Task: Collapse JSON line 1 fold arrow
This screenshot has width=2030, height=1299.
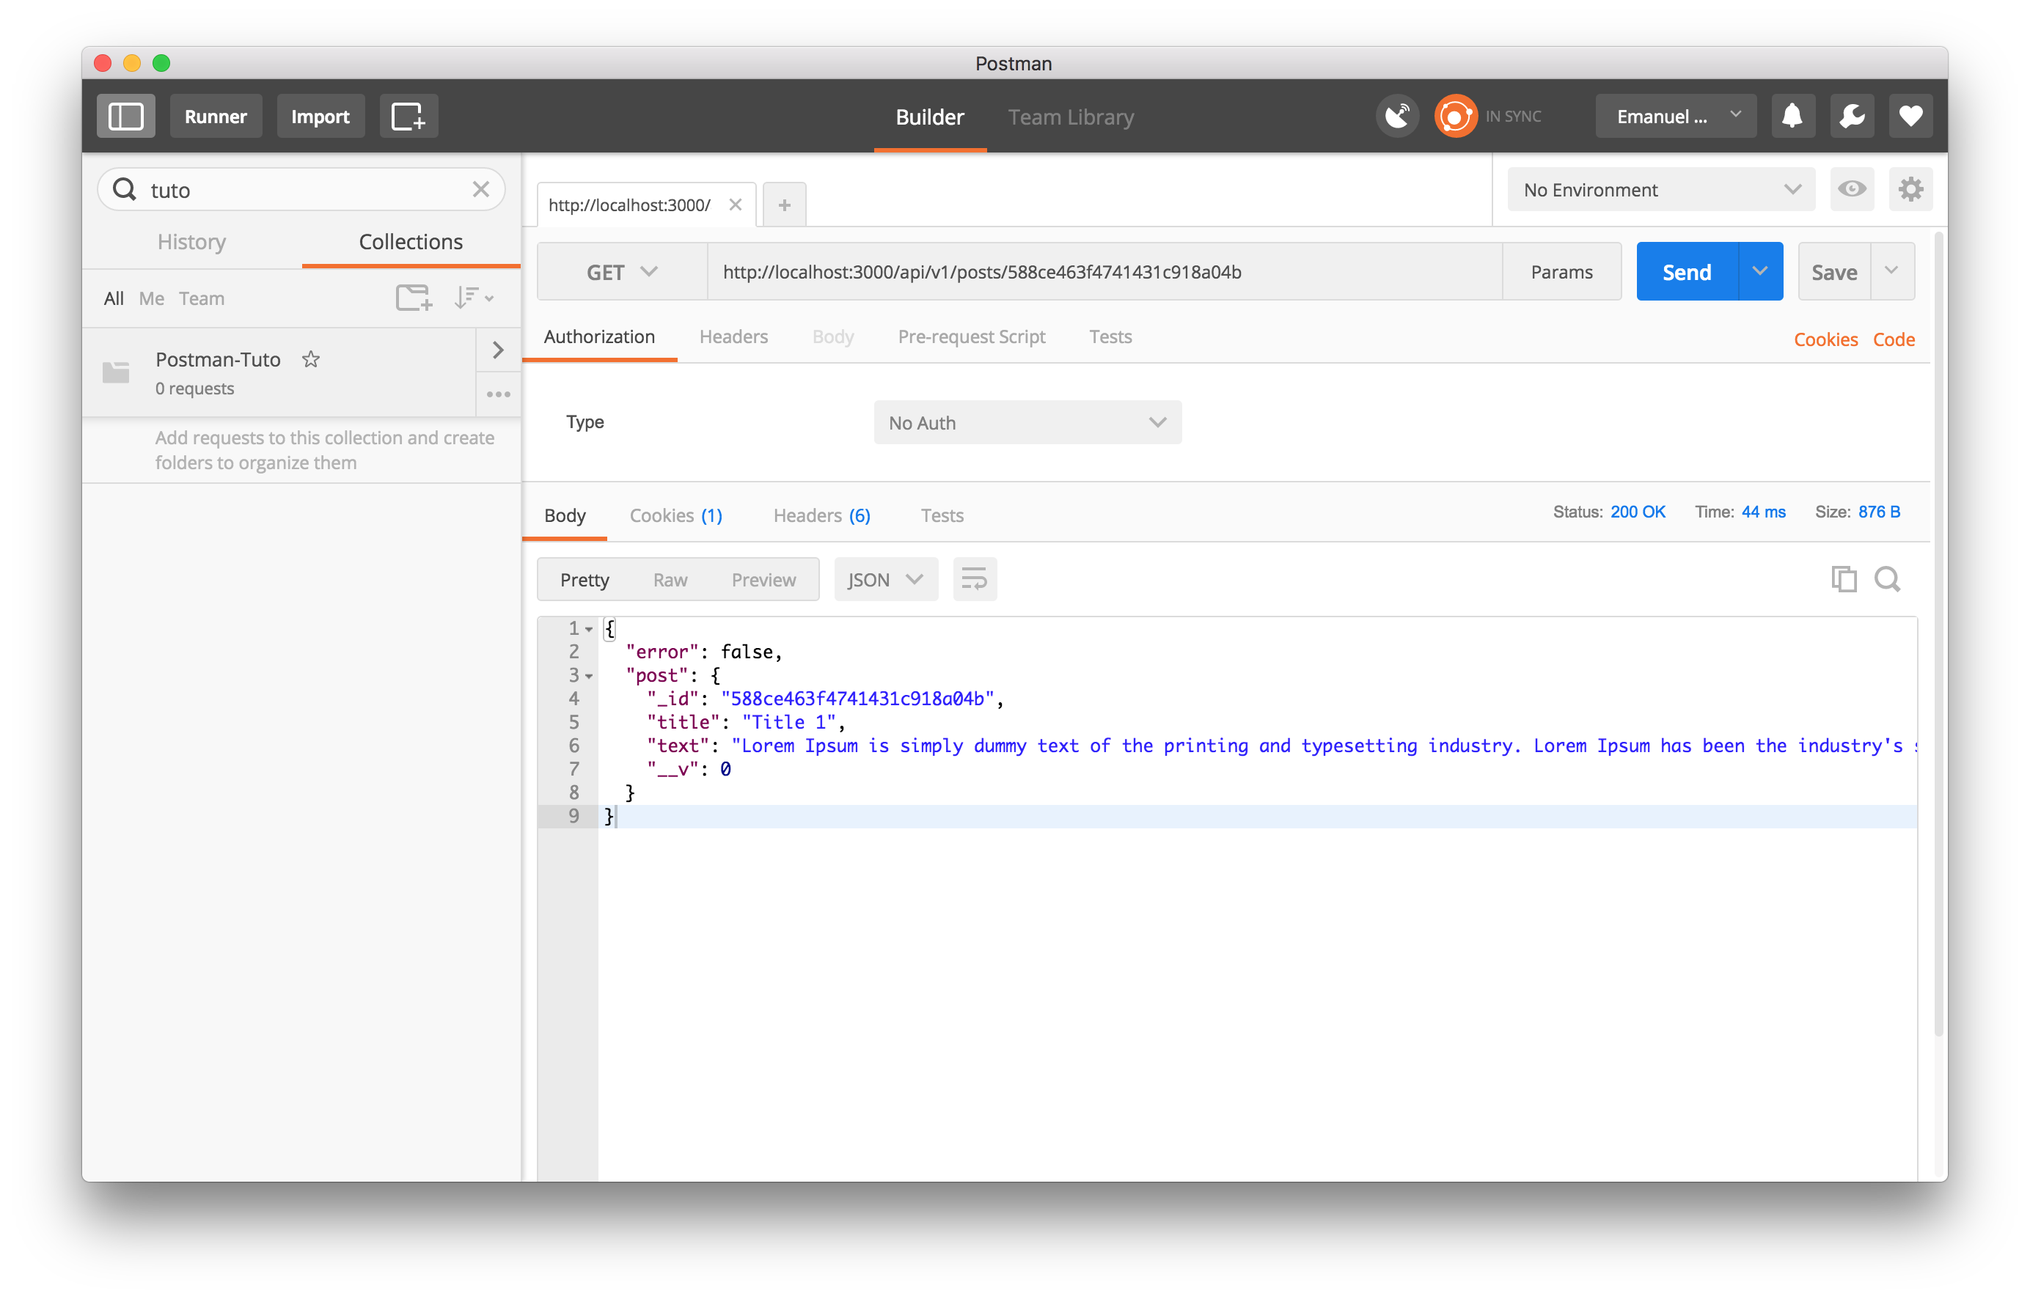Action: [x=589, y=629]
